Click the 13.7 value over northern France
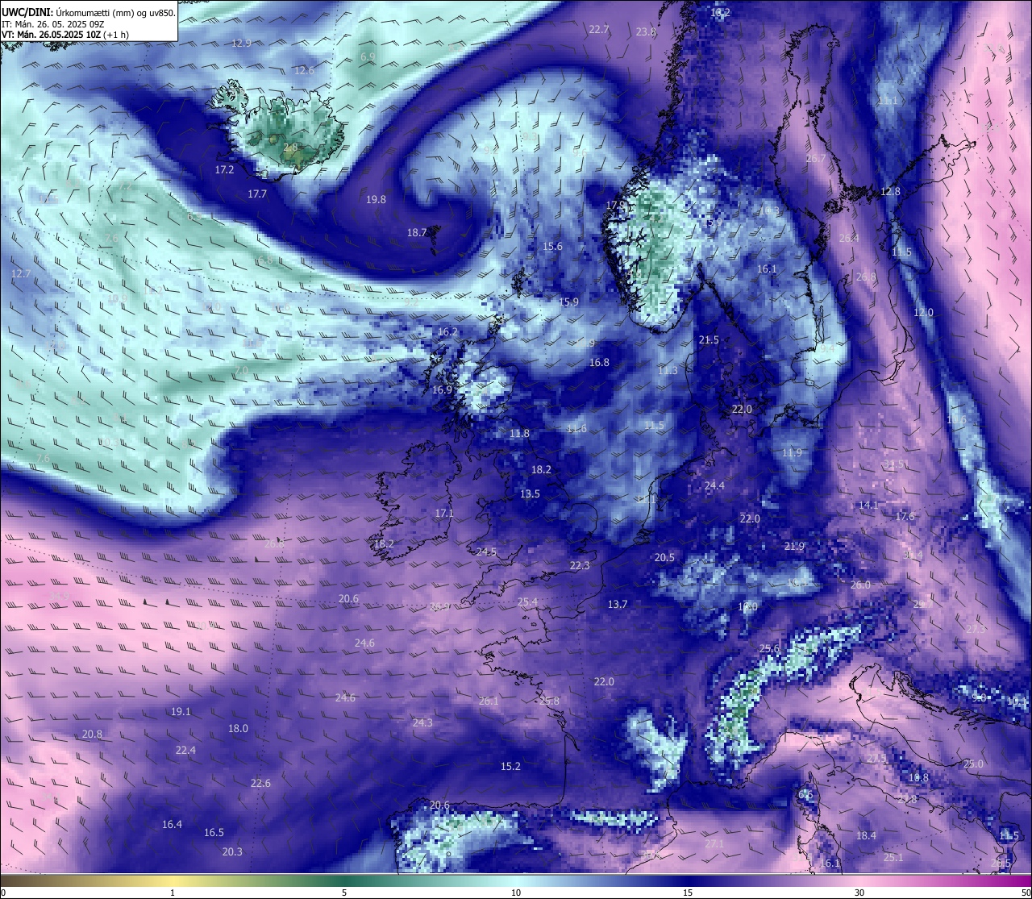This screenshot has height=899, width=1032. (x=618, y=605)
